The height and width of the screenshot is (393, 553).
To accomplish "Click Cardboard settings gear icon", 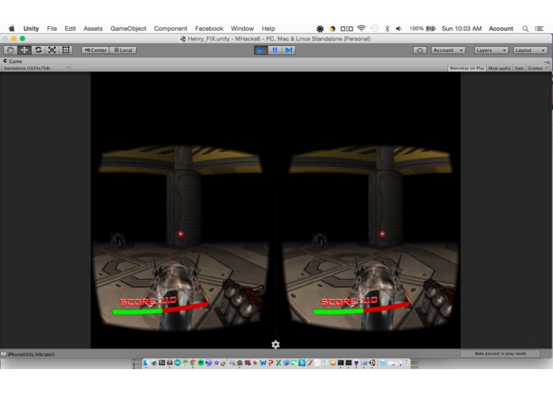I will click(275, 344).
